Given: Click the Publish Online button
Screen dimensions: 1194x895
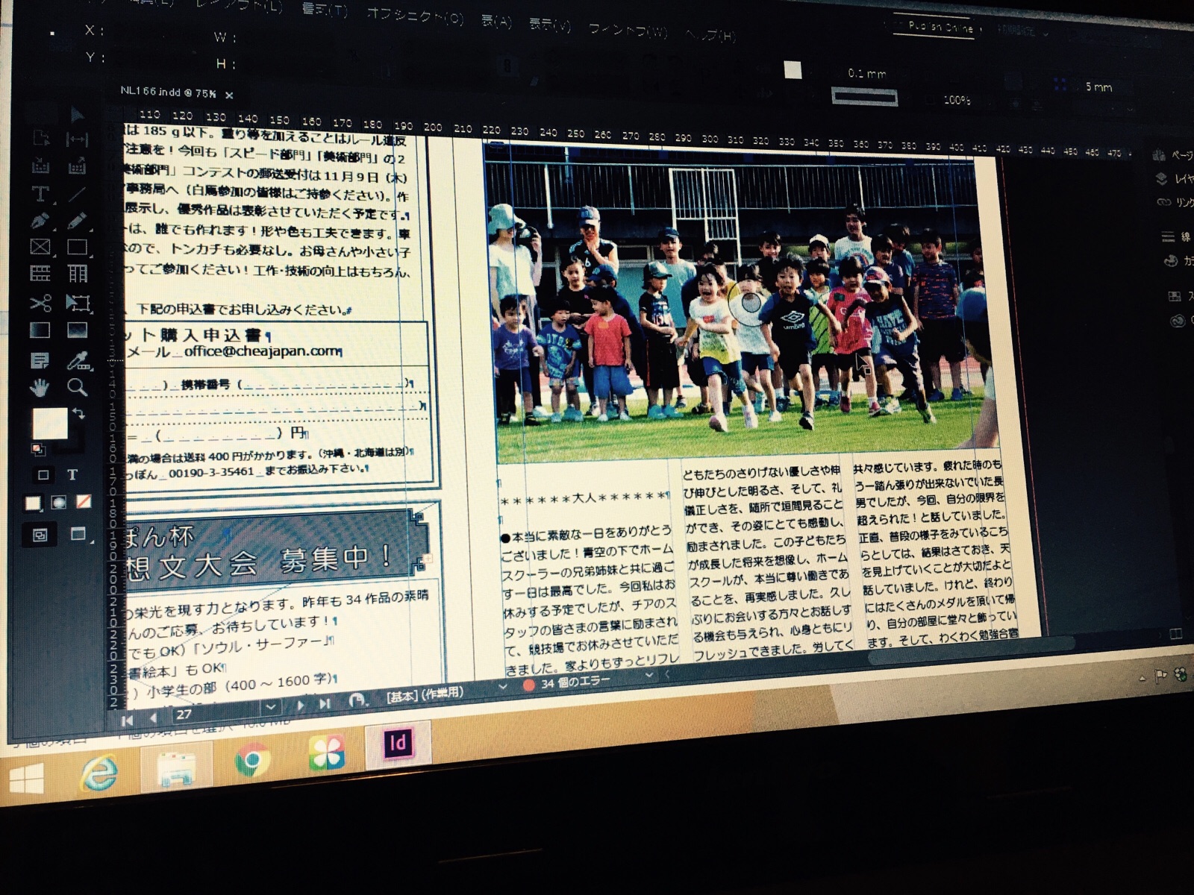Looking at the screenshot, I should tap(939, 27).
